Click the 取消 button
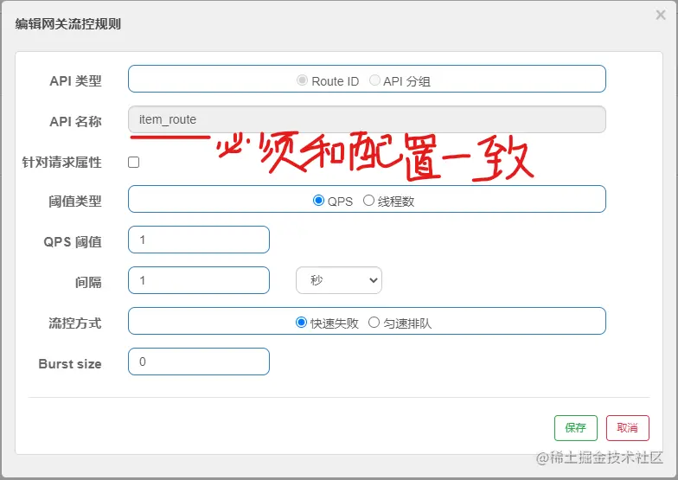This screenshot has width=678, height=480. [628, 428]
